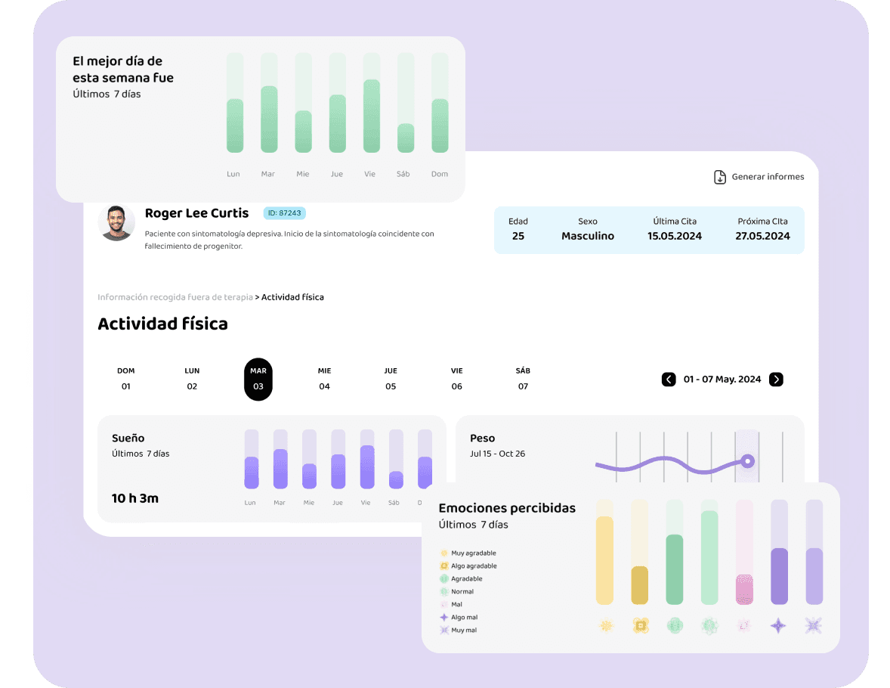Image resolution: width=890 pixels, height=688 pixels.
Task: Click the 'Agradable' green legend icon
Action: [x=444, y=578]
